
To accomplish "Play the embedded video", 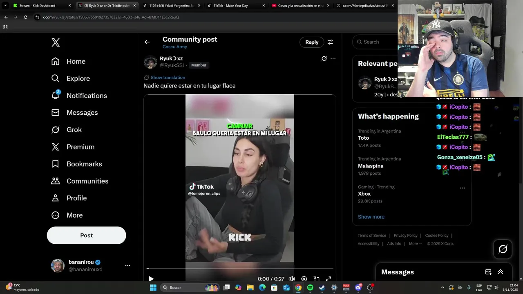I will (151, 279).
